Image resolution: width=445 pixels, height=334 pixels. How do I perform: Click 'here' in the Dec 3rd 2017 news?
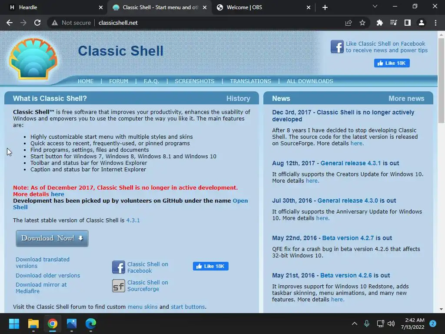coord(356,144)
